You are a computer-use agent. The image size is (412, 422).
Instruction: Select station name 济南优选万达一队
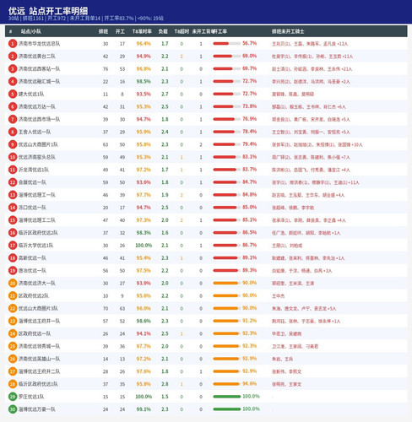tap(37, 106)
